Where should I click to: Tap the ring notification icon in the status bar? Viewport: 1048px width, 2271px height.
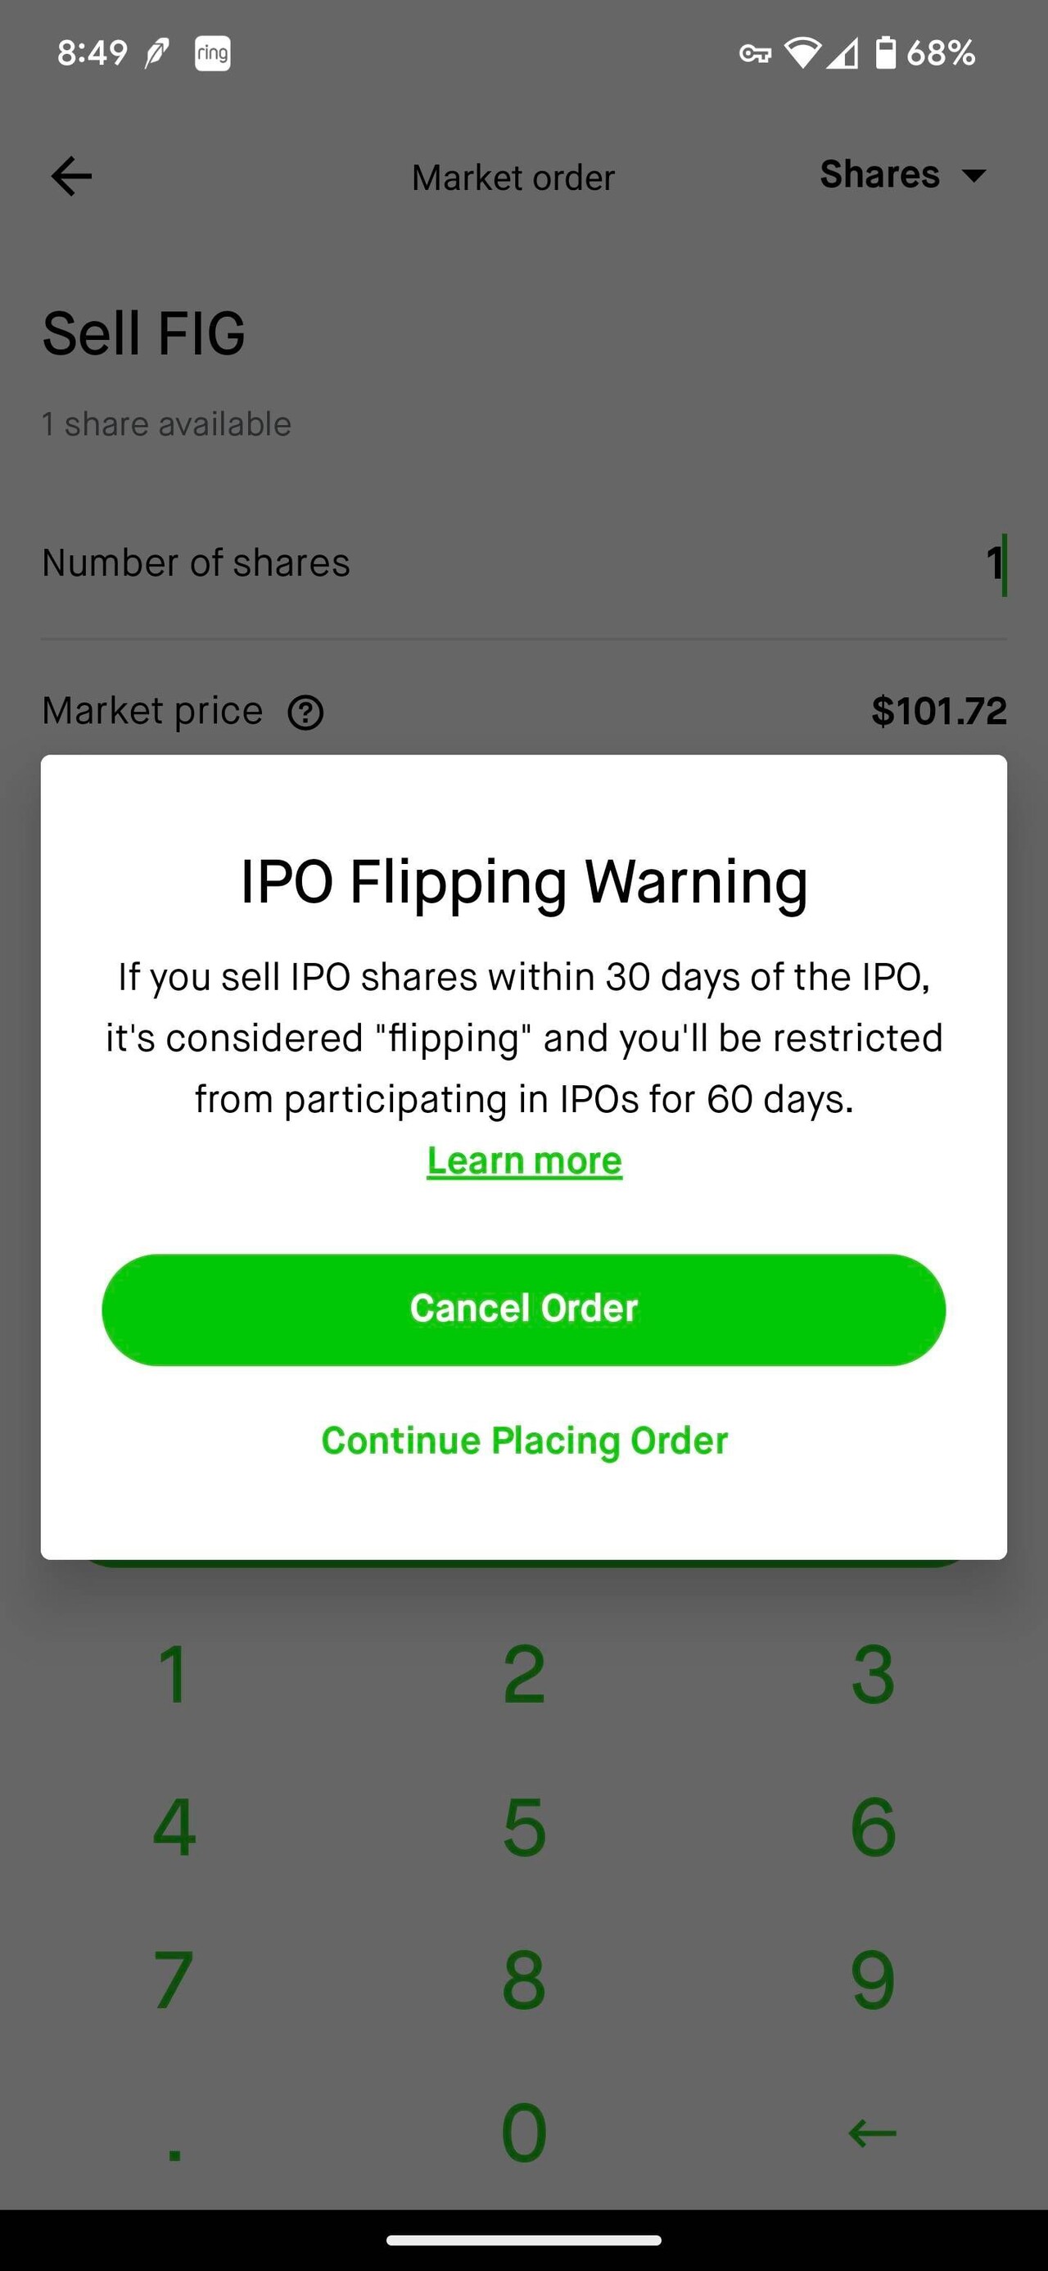tap(211, 53)
